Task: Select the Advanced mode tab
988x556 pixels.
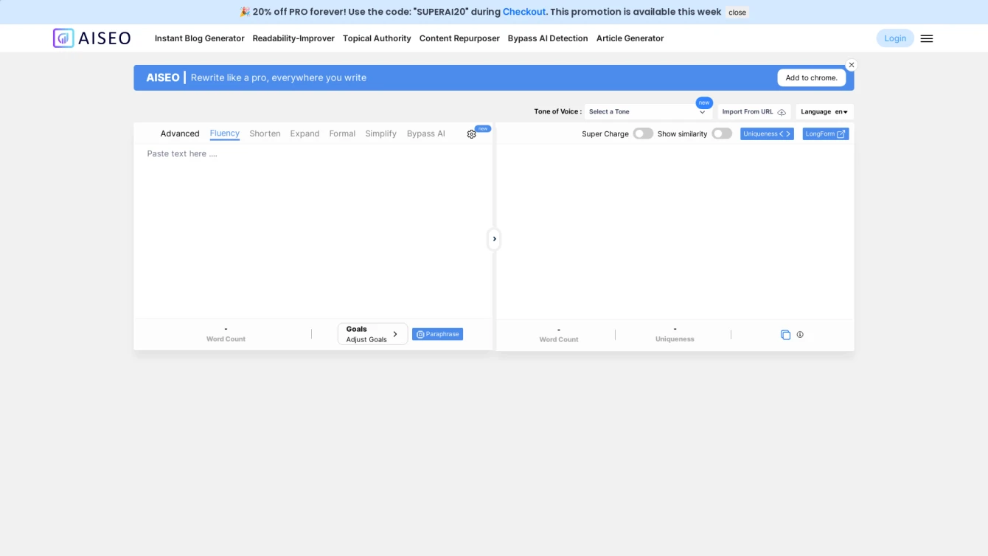Action: tap(180, 133)
